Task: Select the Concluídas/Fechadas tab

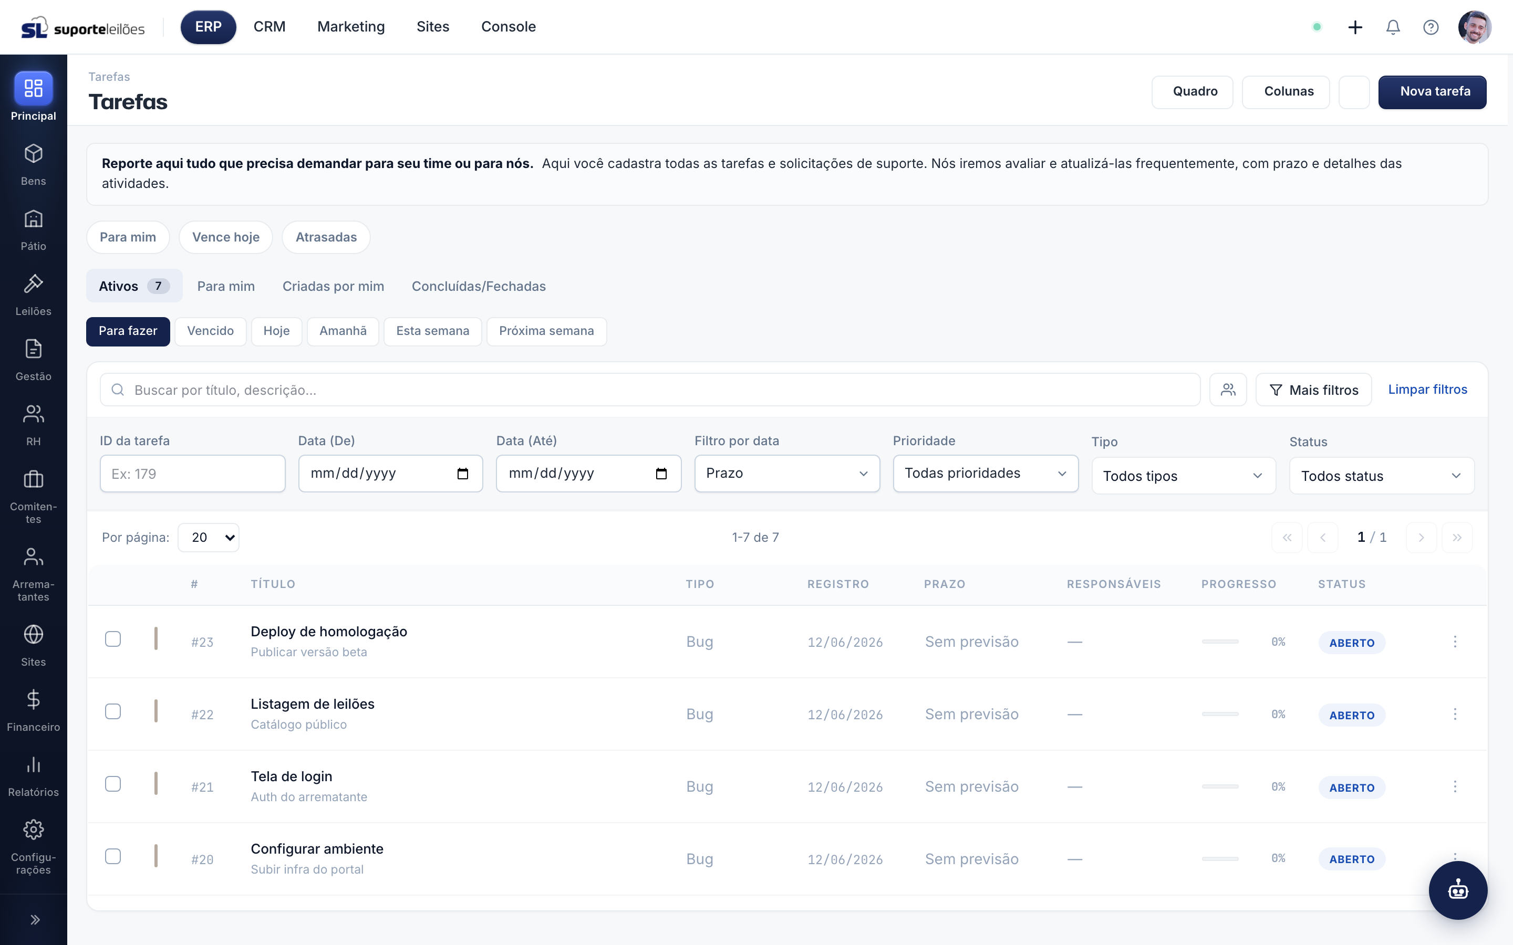Action: point(478,286)
